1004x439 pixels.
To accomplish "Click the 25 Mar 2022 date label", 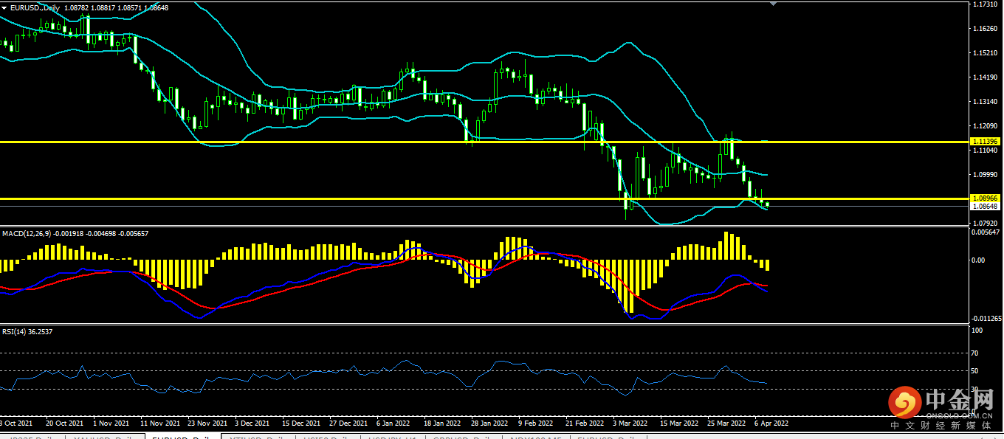I will (726, 424).
